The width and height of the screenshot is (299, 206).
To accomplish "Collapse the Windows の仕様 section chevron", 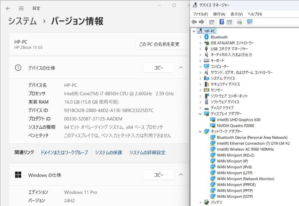I will [x=181, y=174].
